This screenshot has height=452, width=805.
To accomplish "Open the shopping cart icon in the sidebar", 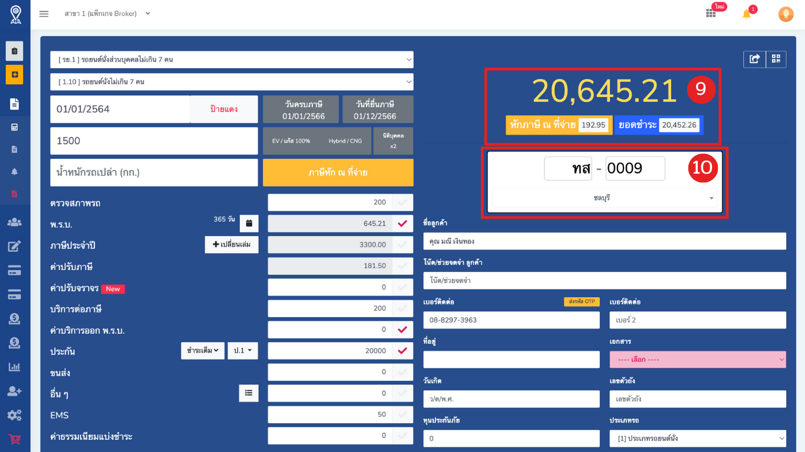I will click(x=15, y=439).
